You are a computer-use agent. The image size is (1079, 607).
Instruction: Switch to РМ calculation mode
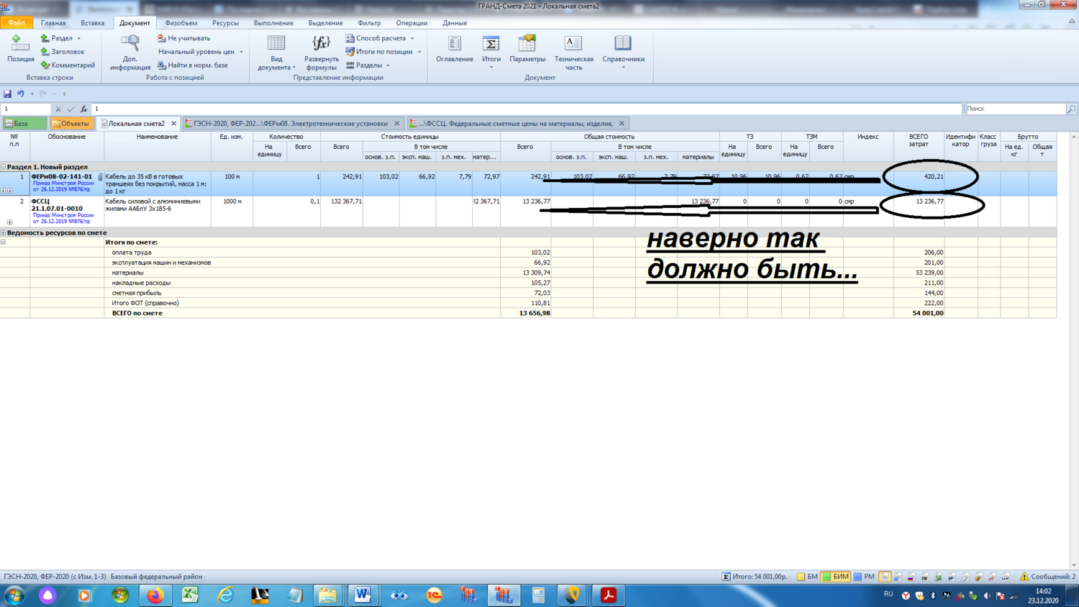[x=864, y=577]
